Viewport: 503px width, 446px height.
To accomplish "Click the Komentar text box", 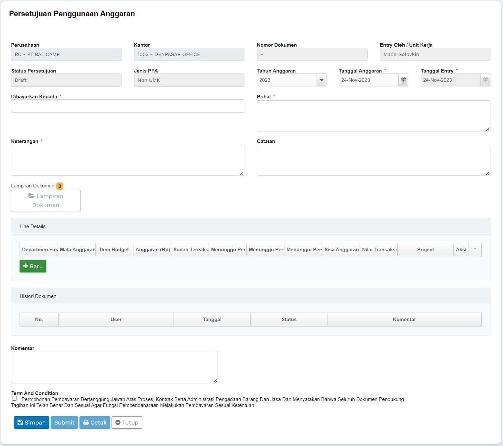I will (114, 367).
